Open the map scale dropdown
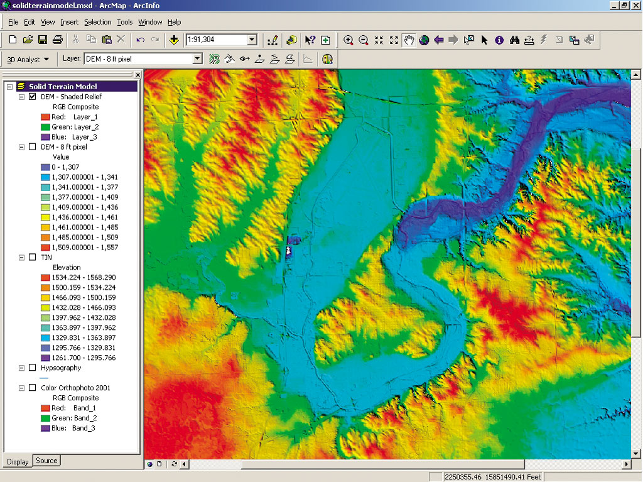The image size is (643, 482). pos(252,40)
